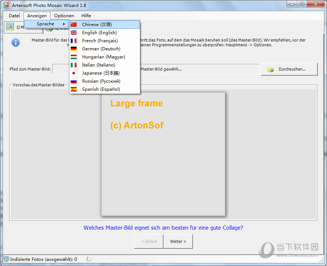Click the < Zurück button
Screen dimensions: 327x266
pyautogui.click(x=149, y=241)
